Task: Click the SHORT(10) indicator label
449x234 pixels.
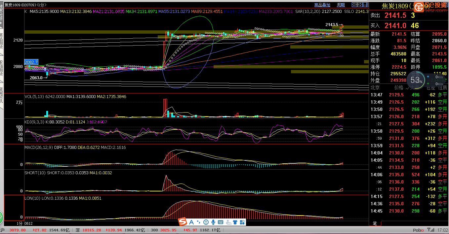Action: (35, 173)
